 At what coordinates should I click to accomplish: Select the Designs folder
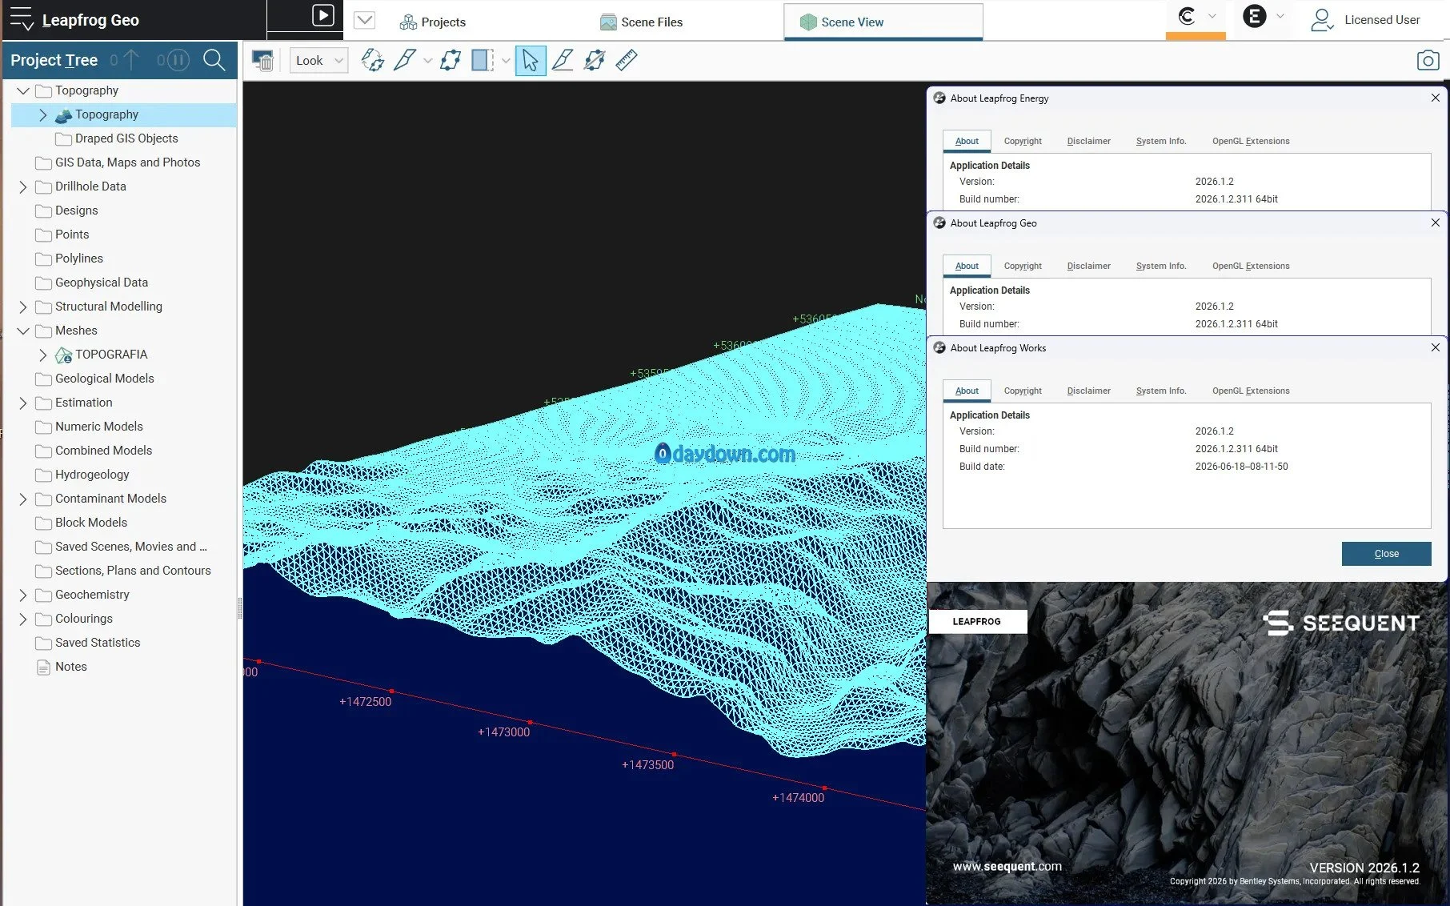pyautogui.click(x=66, y=210)
